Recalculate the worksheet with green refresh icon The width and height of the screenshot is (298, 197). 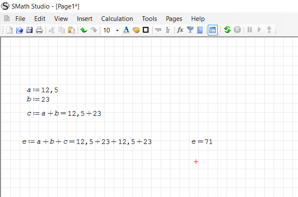click(227, 30)
